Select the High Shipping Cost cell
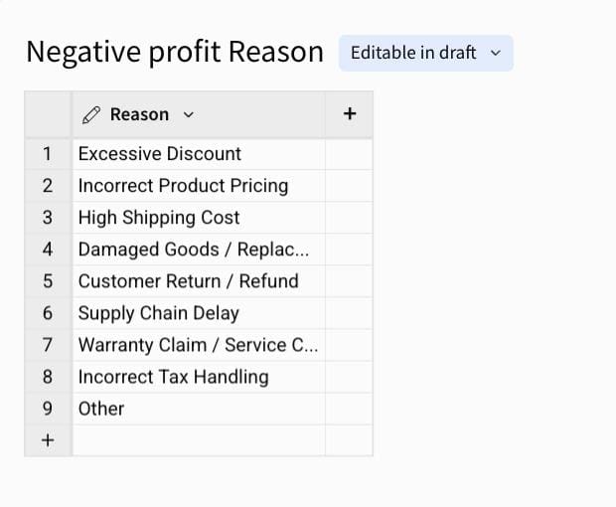The image size is (616, 507). (199, 218)
